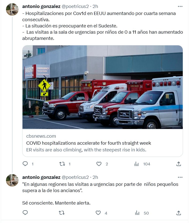Image resolution: width=189 pixels, height=223 pixels.
Task: Like the first tweet with 2 likes
Action: pos(99,164)
